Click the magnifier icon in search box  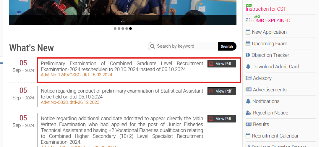tap(153, 46)
